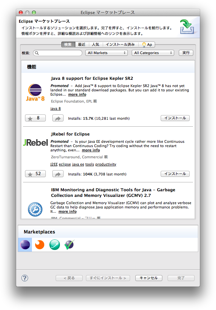Click the すぐにインストール button

108,278
